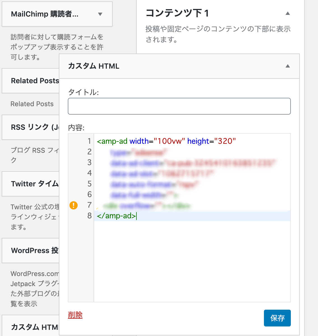Collapse the カスタム HTML widget arrow
318x336 pixels.
click(287, 66)
